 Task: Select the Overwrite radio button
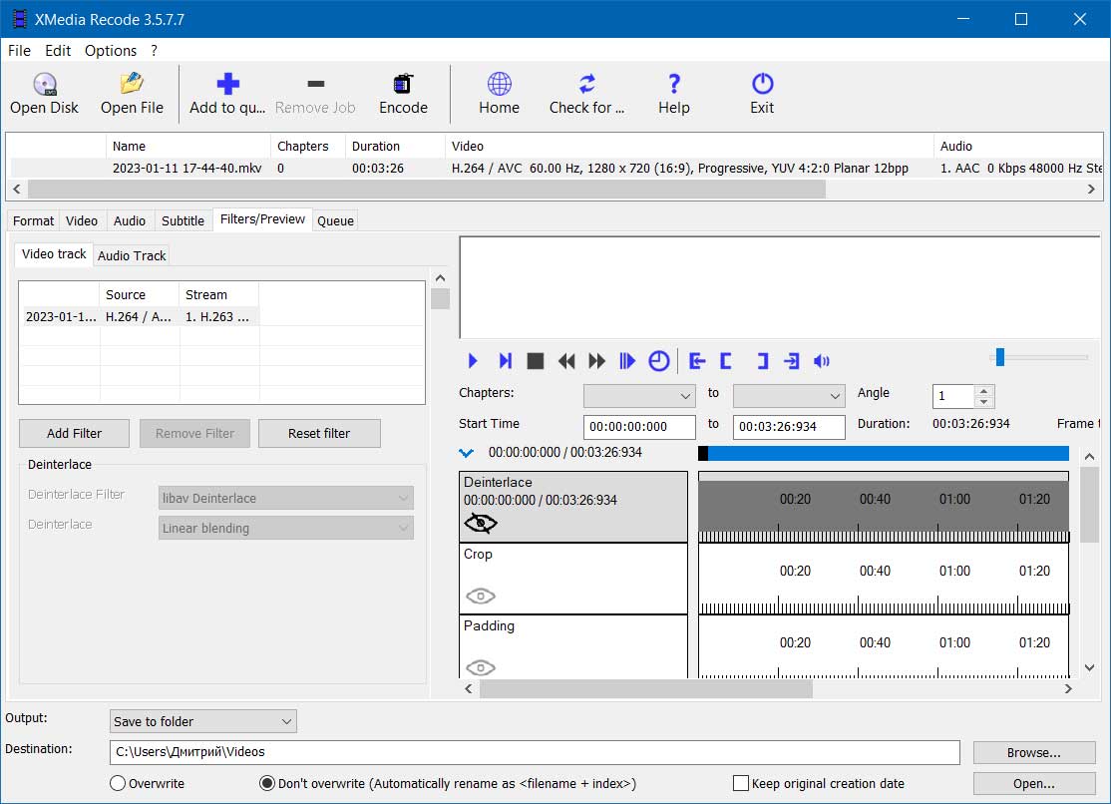click(x=118, y=783)
